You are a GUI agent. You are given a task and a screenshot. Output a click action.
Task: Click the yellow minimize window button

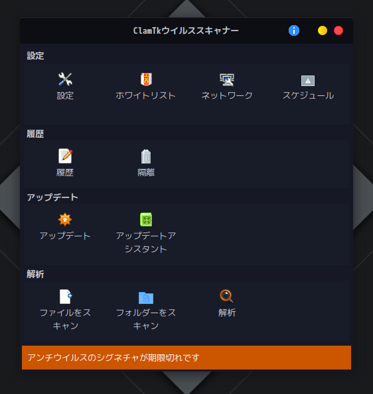pos(323,30)
